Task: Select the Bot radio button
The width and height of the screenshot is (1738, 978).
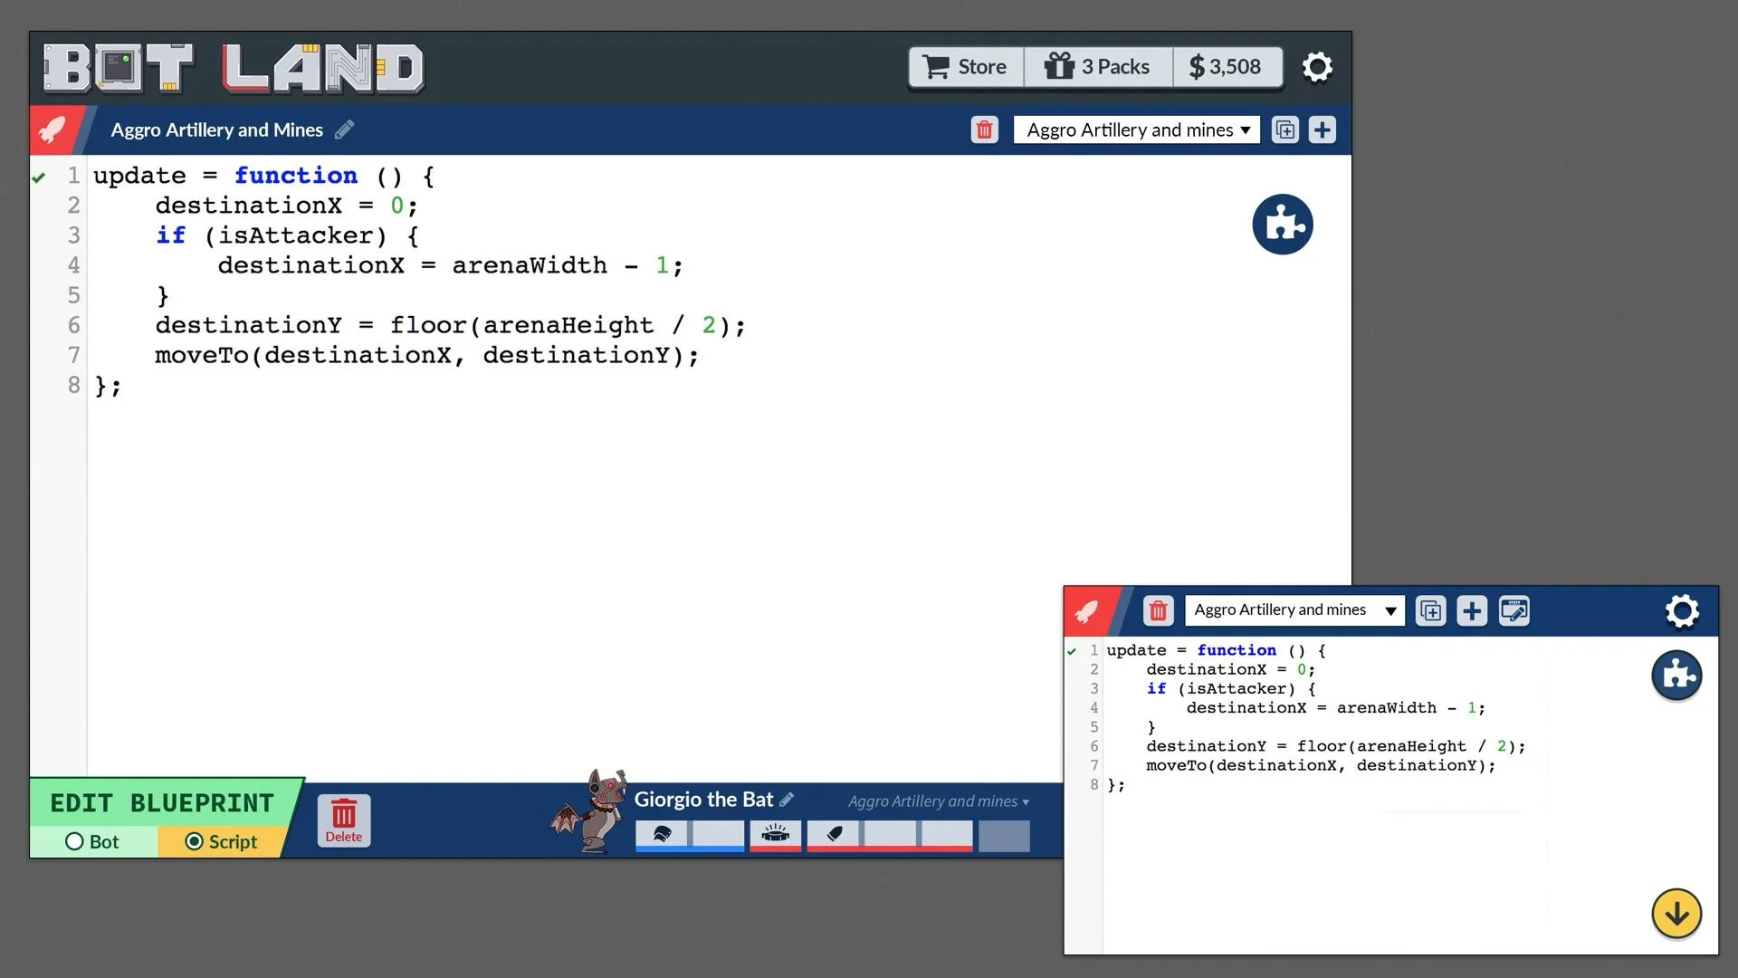Action: (x=74, y=842)
